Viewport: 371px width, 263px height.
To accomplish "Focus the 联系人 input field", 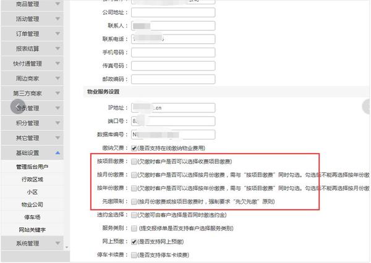I will point(173,26).
